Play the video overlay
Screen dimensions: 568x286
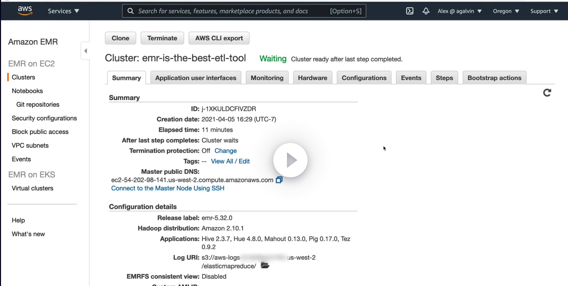[x=290, y=160]
